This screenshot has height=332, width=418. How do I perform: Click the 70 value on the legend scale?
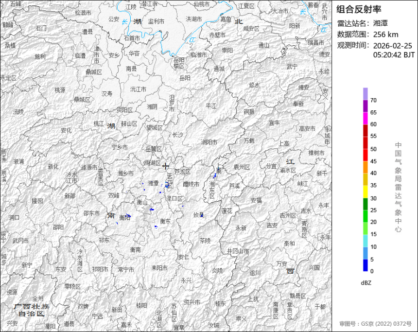(x=373, y=100)
